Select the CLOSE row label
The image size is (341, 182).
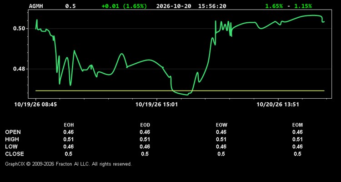15,154
